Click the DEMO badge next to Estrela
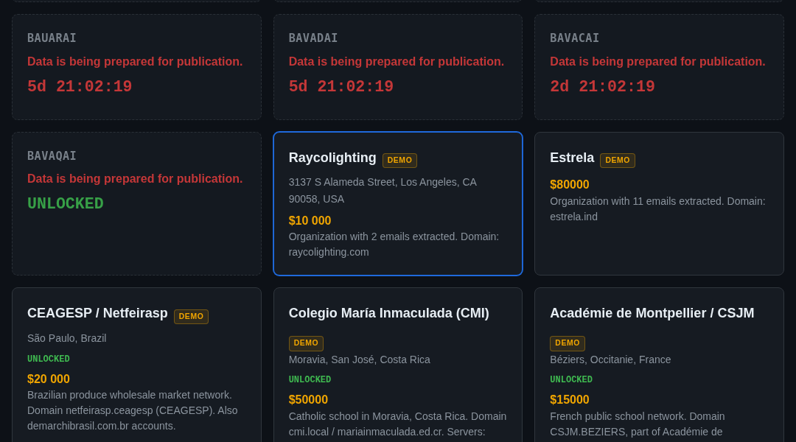796x442 pixels. (618, 161)
